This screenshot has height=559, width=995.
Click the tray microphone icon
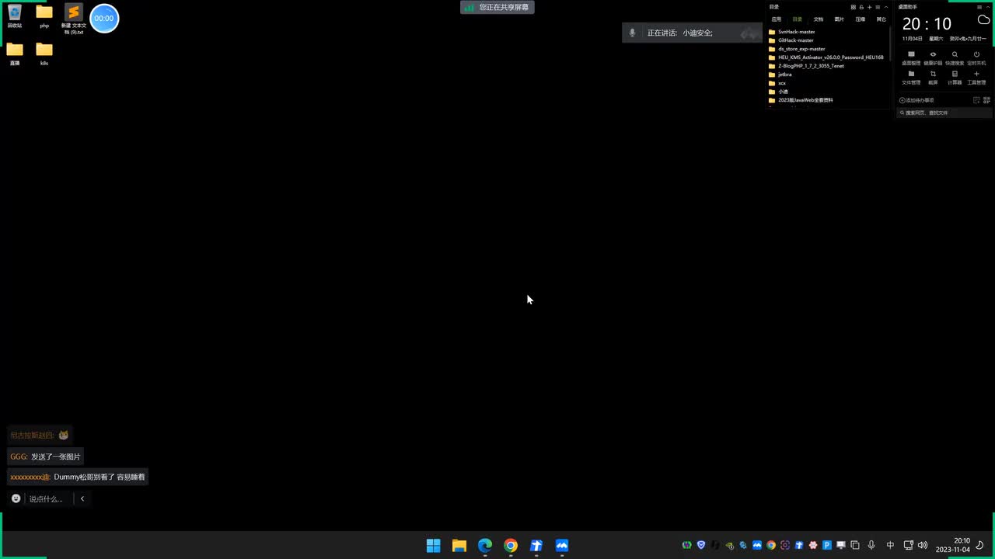coord(871,545)
